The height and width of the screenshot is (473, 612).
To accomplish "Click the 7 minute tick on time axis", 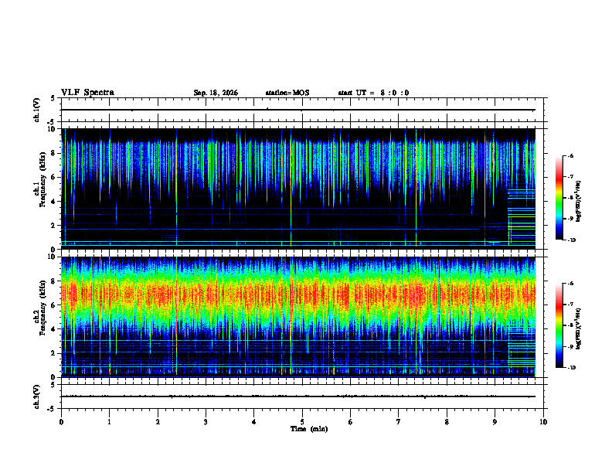I will point(399,422).
